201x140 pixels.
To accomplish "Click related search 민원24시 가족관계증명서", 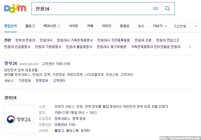I will tap(75, 40).
